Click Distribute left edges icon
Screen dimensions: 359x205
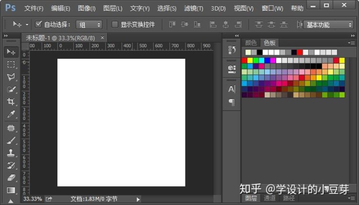299,24
